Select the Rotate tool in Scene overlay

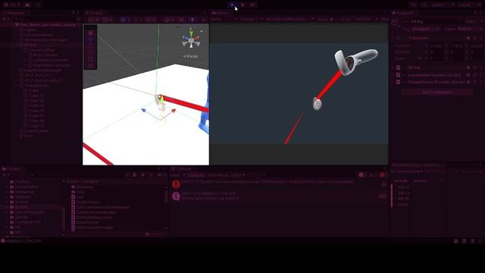tap(90, 46)
